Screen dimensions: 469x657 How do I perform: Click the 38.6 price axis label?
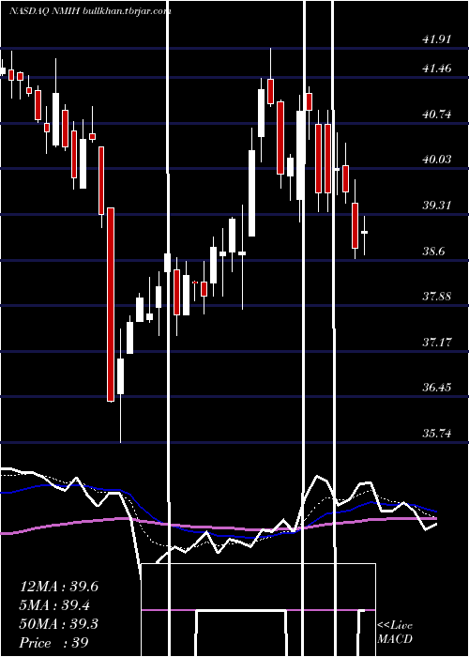coord(433,252)
